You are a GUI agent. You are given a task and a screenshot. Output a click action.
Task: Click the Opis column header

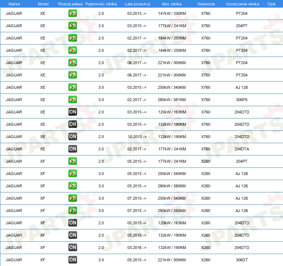(271, 4)
